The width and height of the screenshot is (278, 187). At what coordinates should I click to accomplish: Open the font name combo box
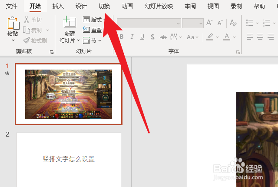point(149,23)
